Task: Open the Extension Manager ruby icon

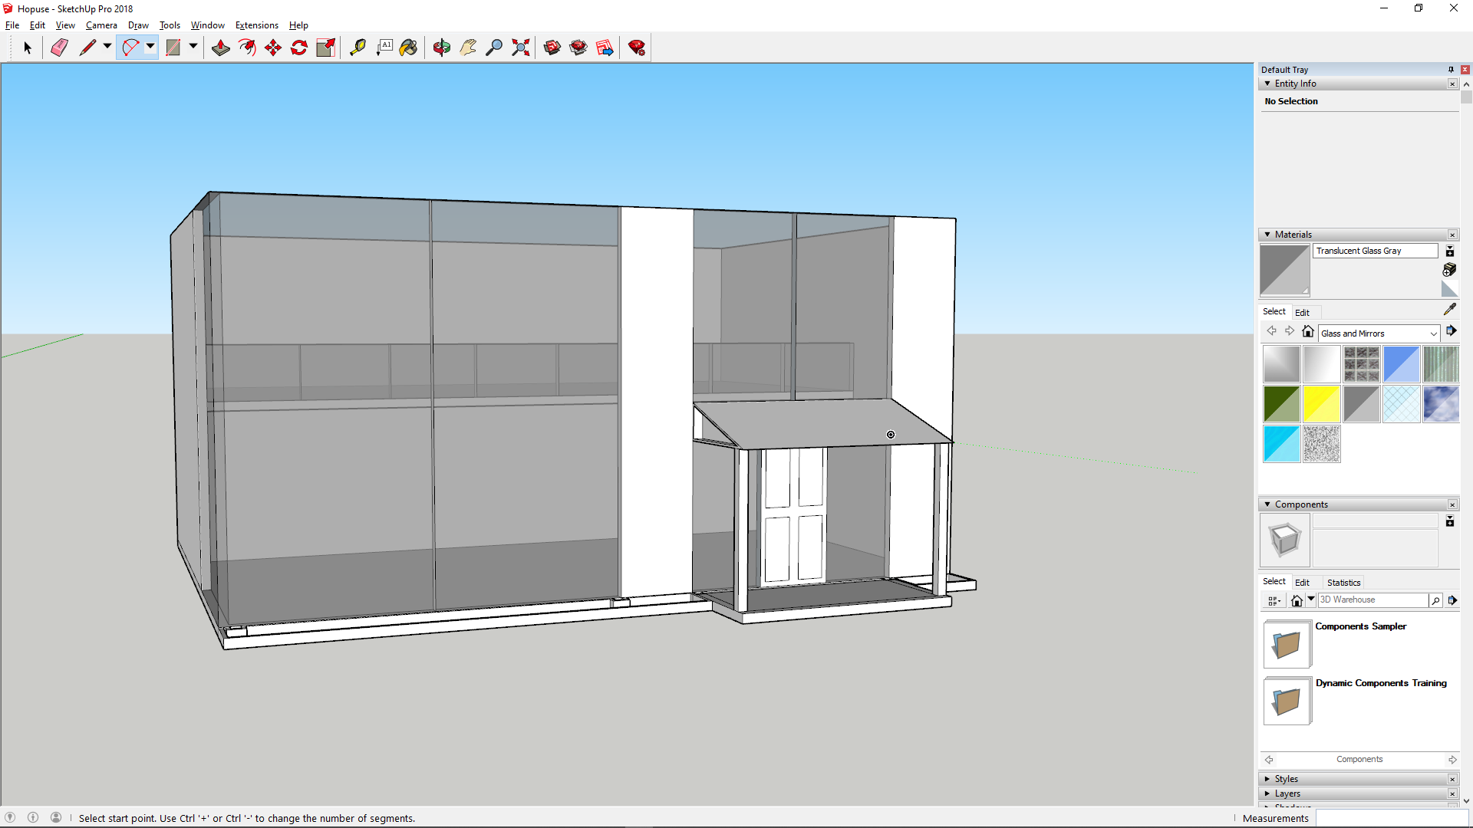Action: coord(636,48)
